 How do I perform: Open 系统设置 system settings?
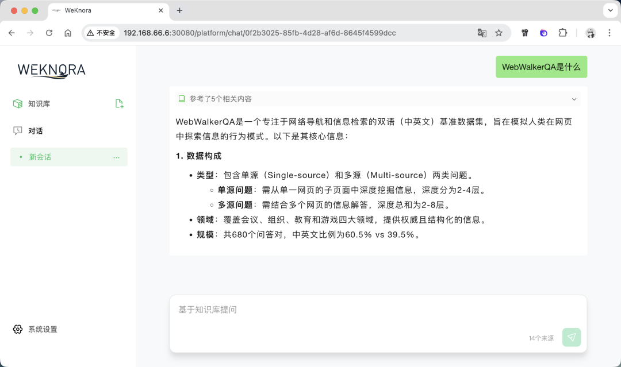tap(43, 330)
